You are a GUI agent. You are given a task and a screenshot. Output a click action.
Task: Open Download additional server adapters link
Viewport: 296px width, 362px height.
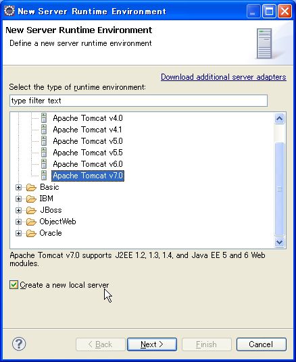click(x=224, y=77)
